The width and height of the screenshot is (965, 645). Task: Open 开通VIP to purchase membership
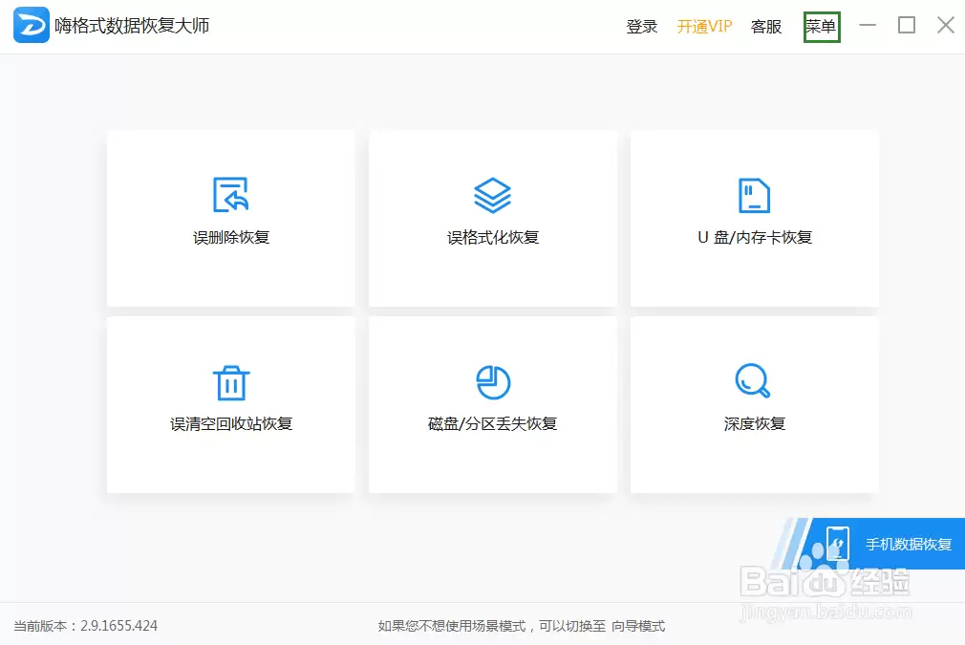(x=703, y=26)
